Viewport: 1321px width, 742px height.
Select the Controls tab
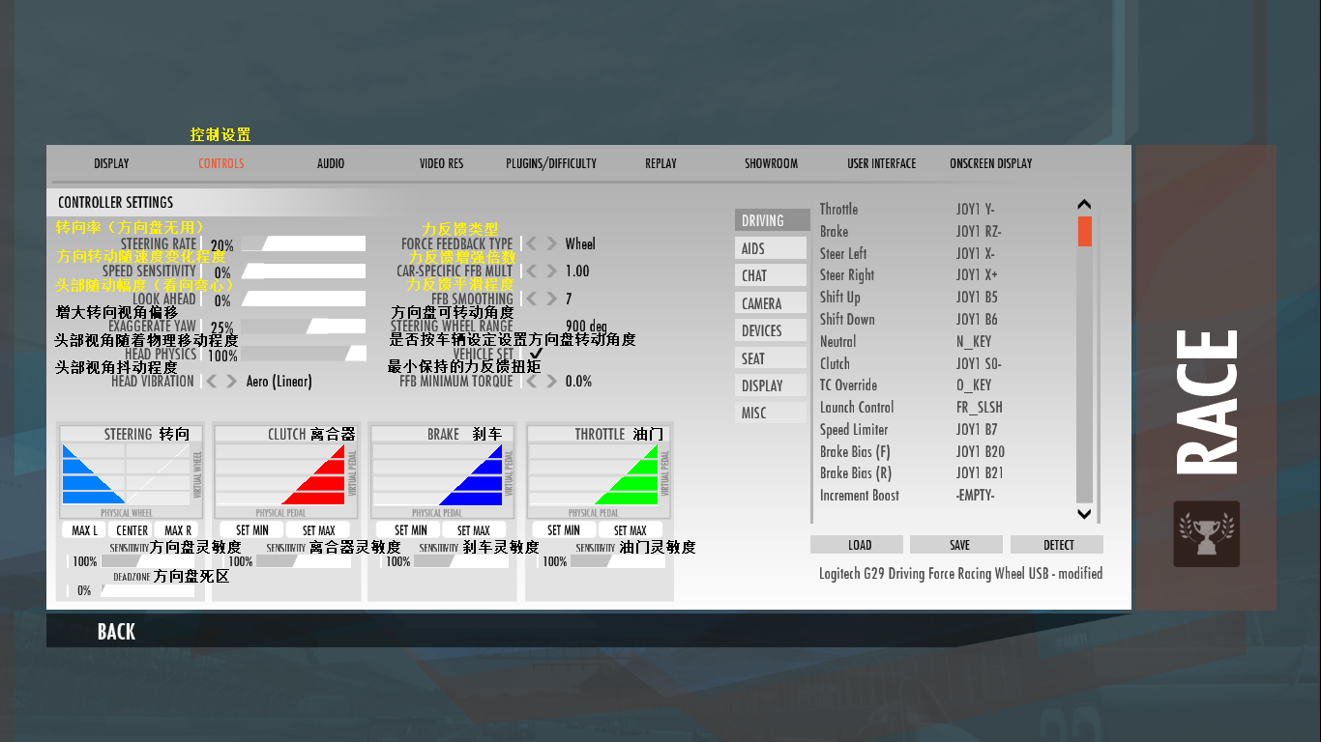click(221, 163)
